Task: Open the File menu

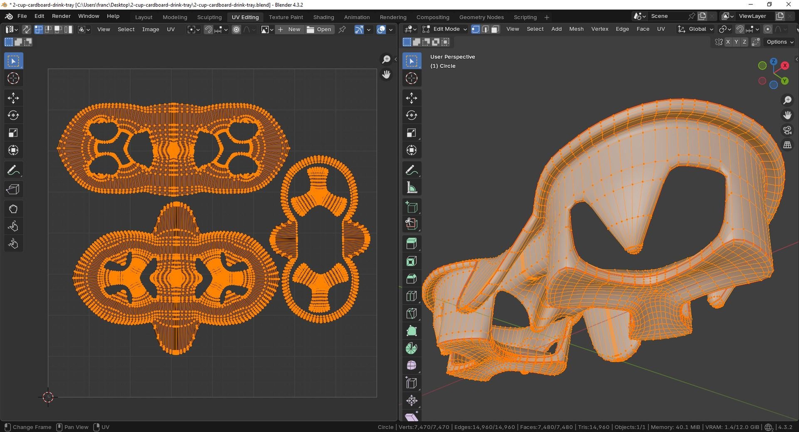Action: pyautogui.click(x=22, y=16)
